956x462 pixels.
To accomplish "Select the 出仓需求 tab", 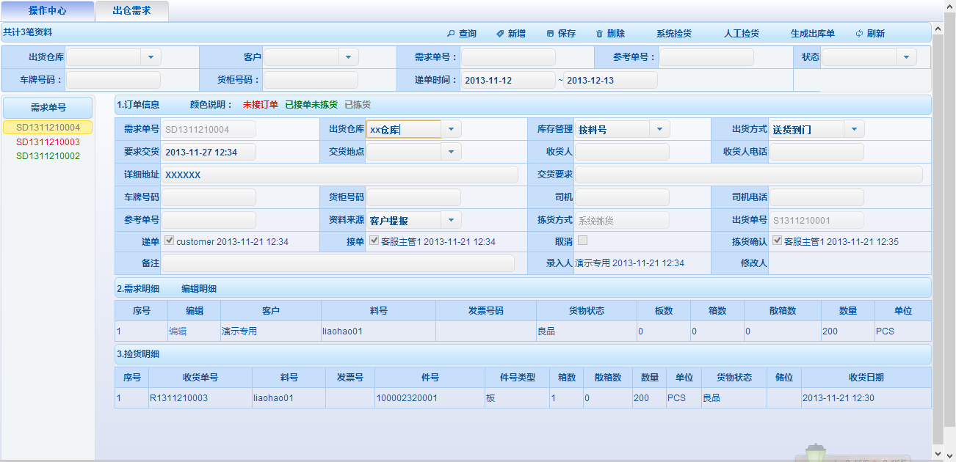I will (x=131, y=11).
